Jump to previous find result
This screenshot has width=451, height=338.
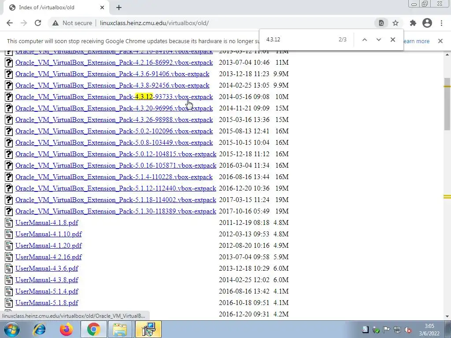pyautogui.click(x=364, y=40)
